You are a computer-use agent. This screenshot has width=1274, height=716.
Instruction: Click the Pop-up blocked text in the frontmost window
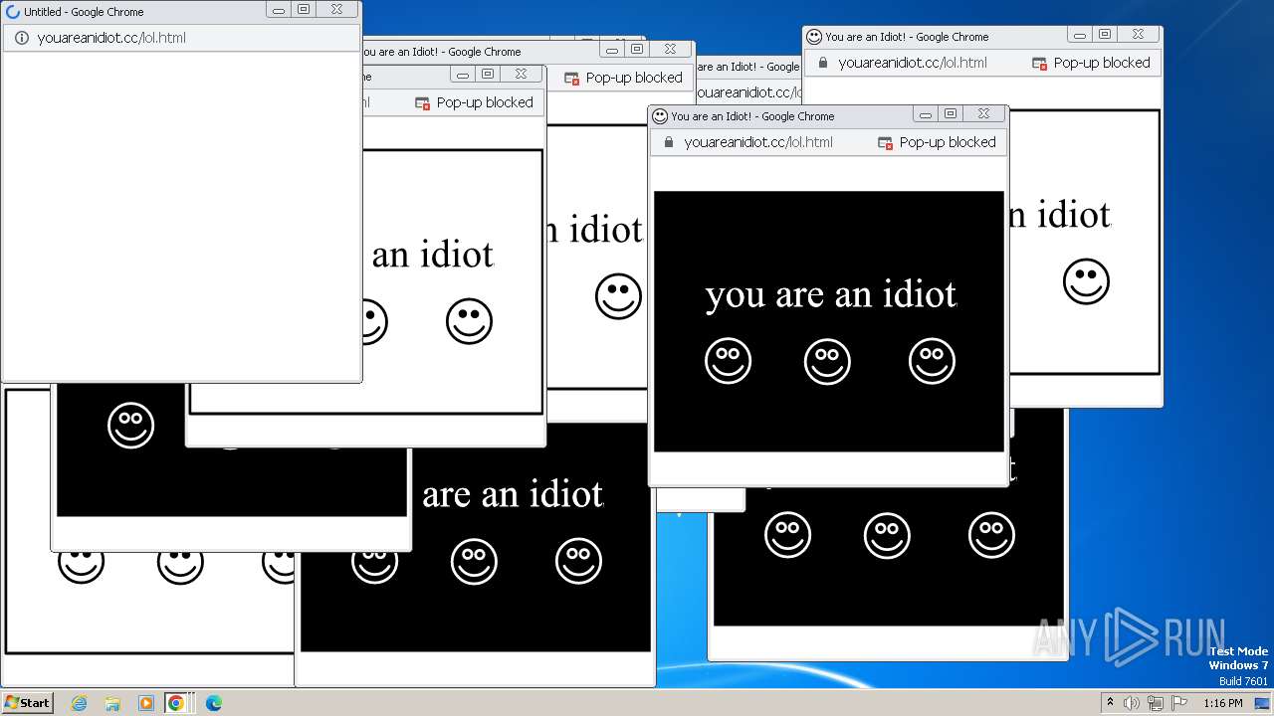948,142
